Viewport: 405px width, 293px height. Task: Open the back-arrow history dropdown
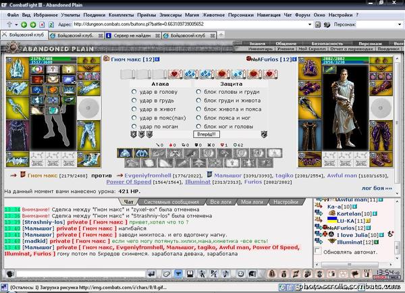16,24
